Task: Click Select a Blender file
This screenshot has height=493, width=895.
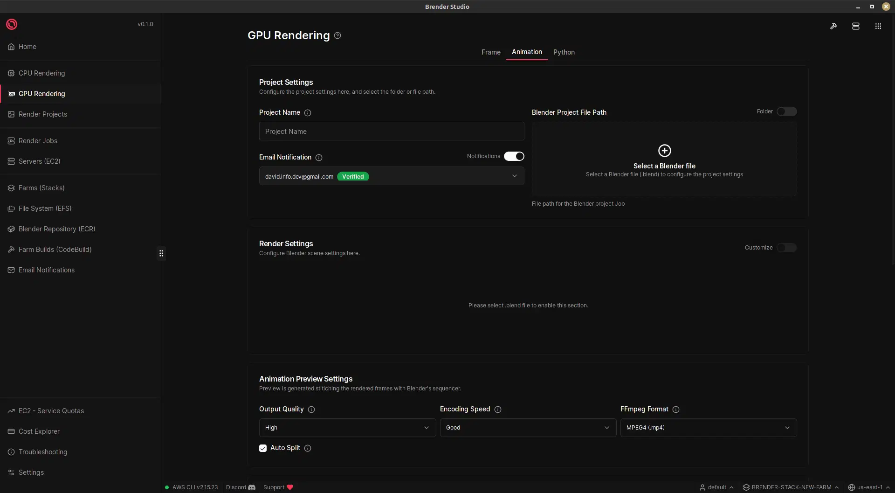Action: click(664, 159)
